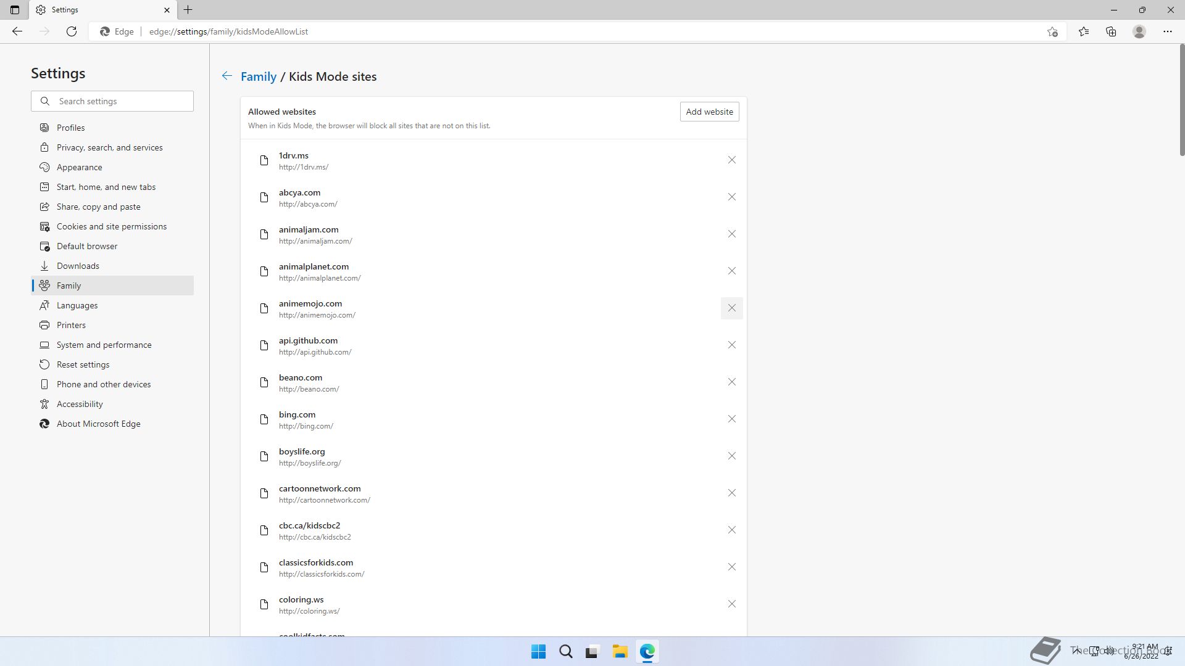Click the beano.com page icon

264,382
